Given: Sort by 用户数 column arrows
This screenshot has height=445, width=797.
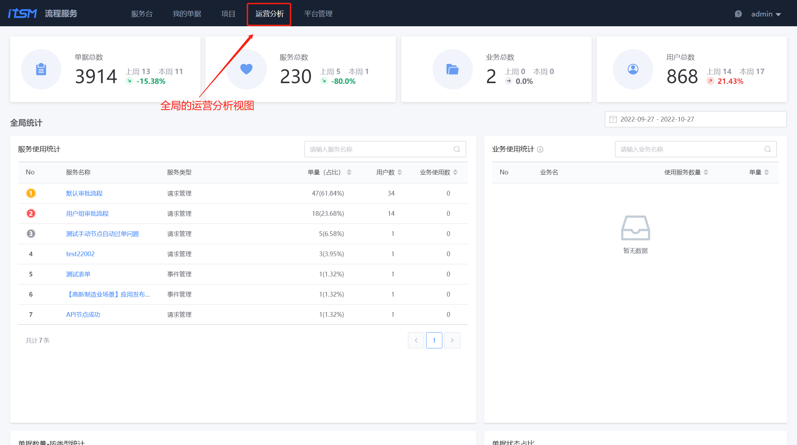Looking at the screenshot, I should pos(400,172).
